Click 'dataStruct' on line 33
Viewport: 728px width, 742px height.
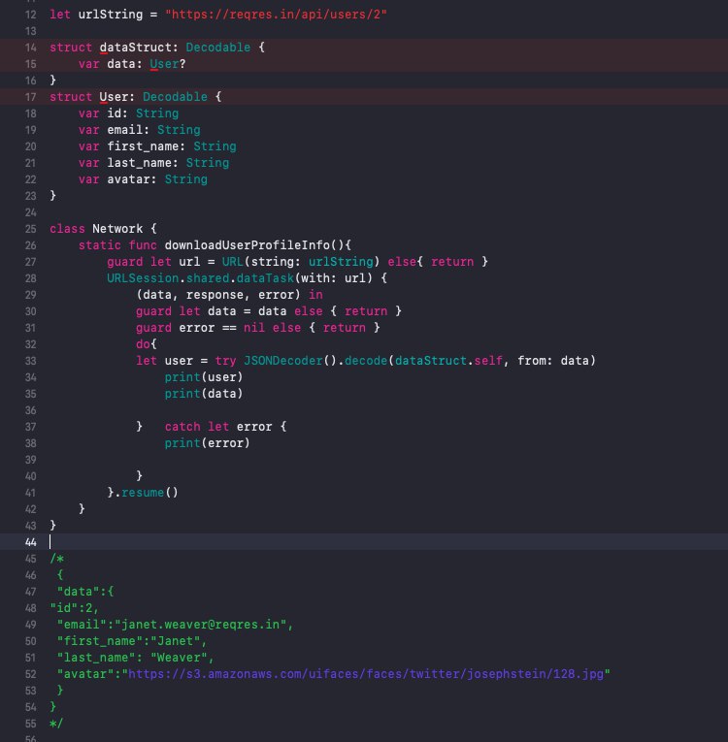pos(431,361)
